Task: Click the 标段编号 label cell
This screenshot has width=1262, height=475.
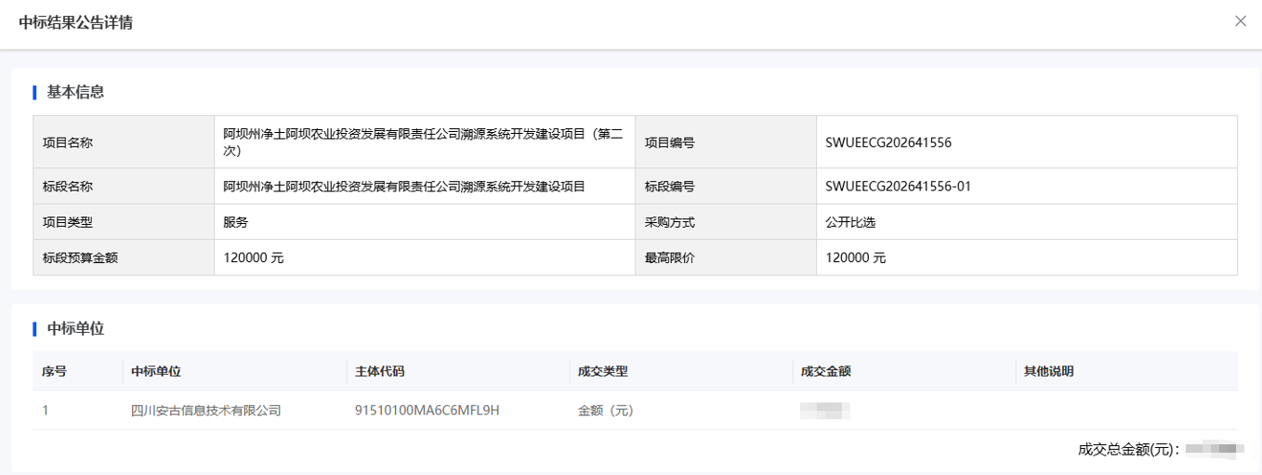Action: [726, 186]
